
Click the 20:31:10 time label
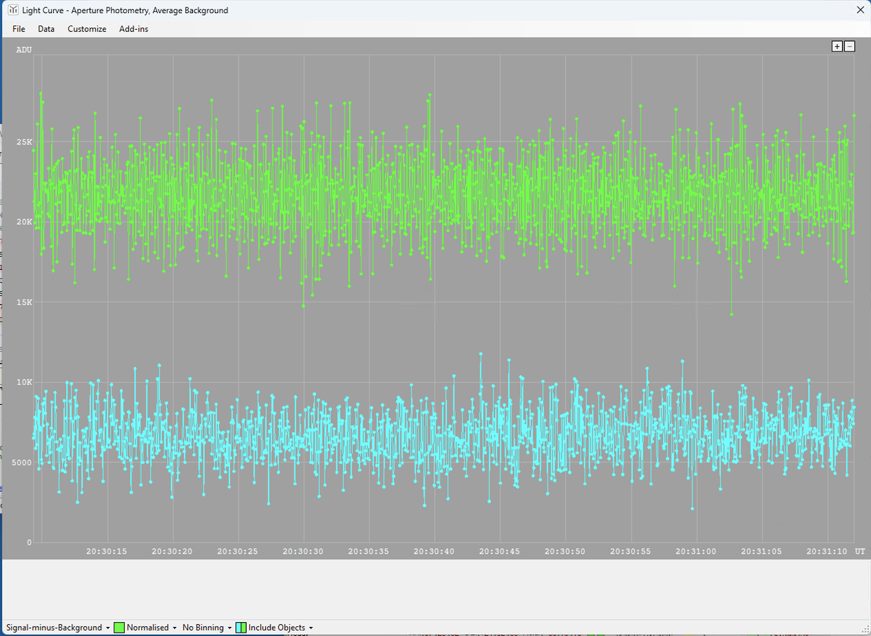827,551
